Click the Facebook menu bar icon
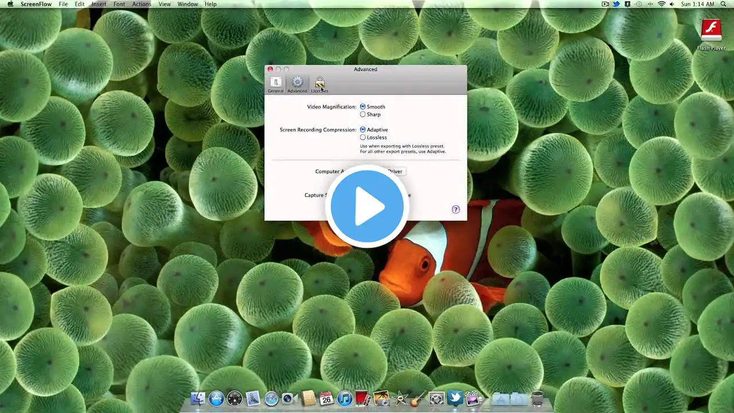This screenshot has height=413, width=734. pos(627,4)
